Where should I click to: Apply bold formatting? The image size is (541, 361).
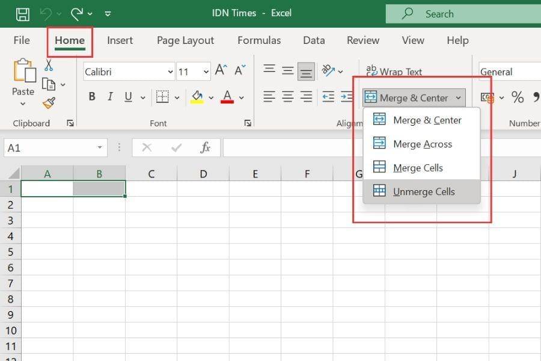click(x=92, y=96)
